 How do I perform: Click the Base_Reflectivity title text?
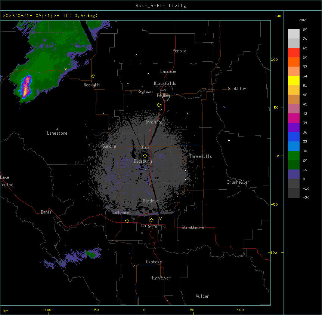(x=161, y=6)
